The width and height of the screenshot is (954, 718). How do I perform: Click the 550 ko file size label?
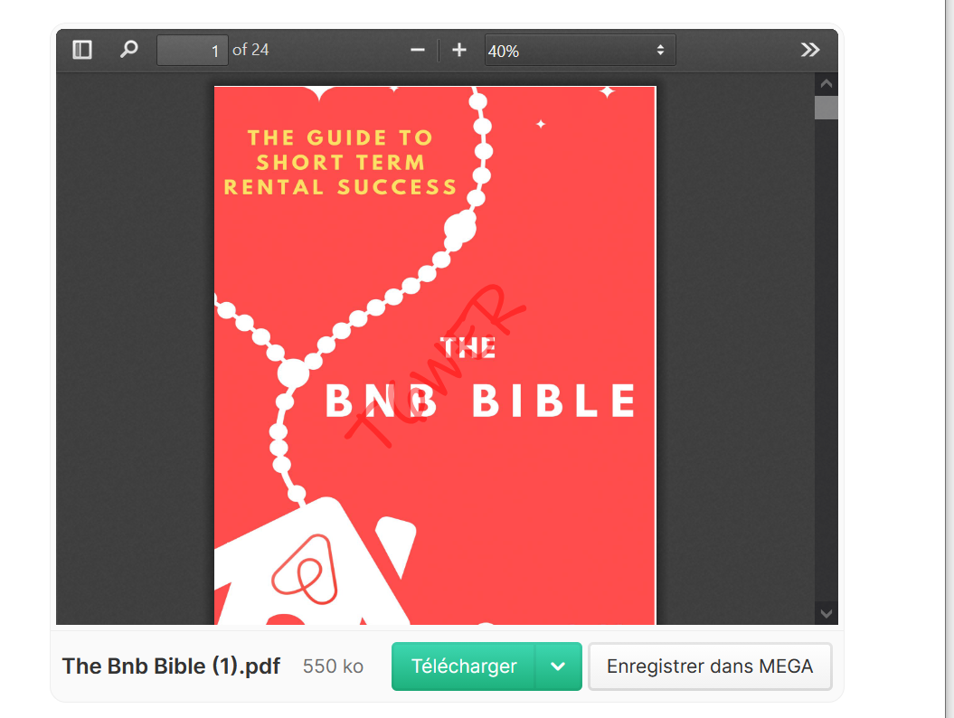334,666
